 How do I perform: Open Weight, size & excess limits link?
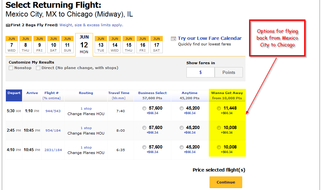pos(91,25)
